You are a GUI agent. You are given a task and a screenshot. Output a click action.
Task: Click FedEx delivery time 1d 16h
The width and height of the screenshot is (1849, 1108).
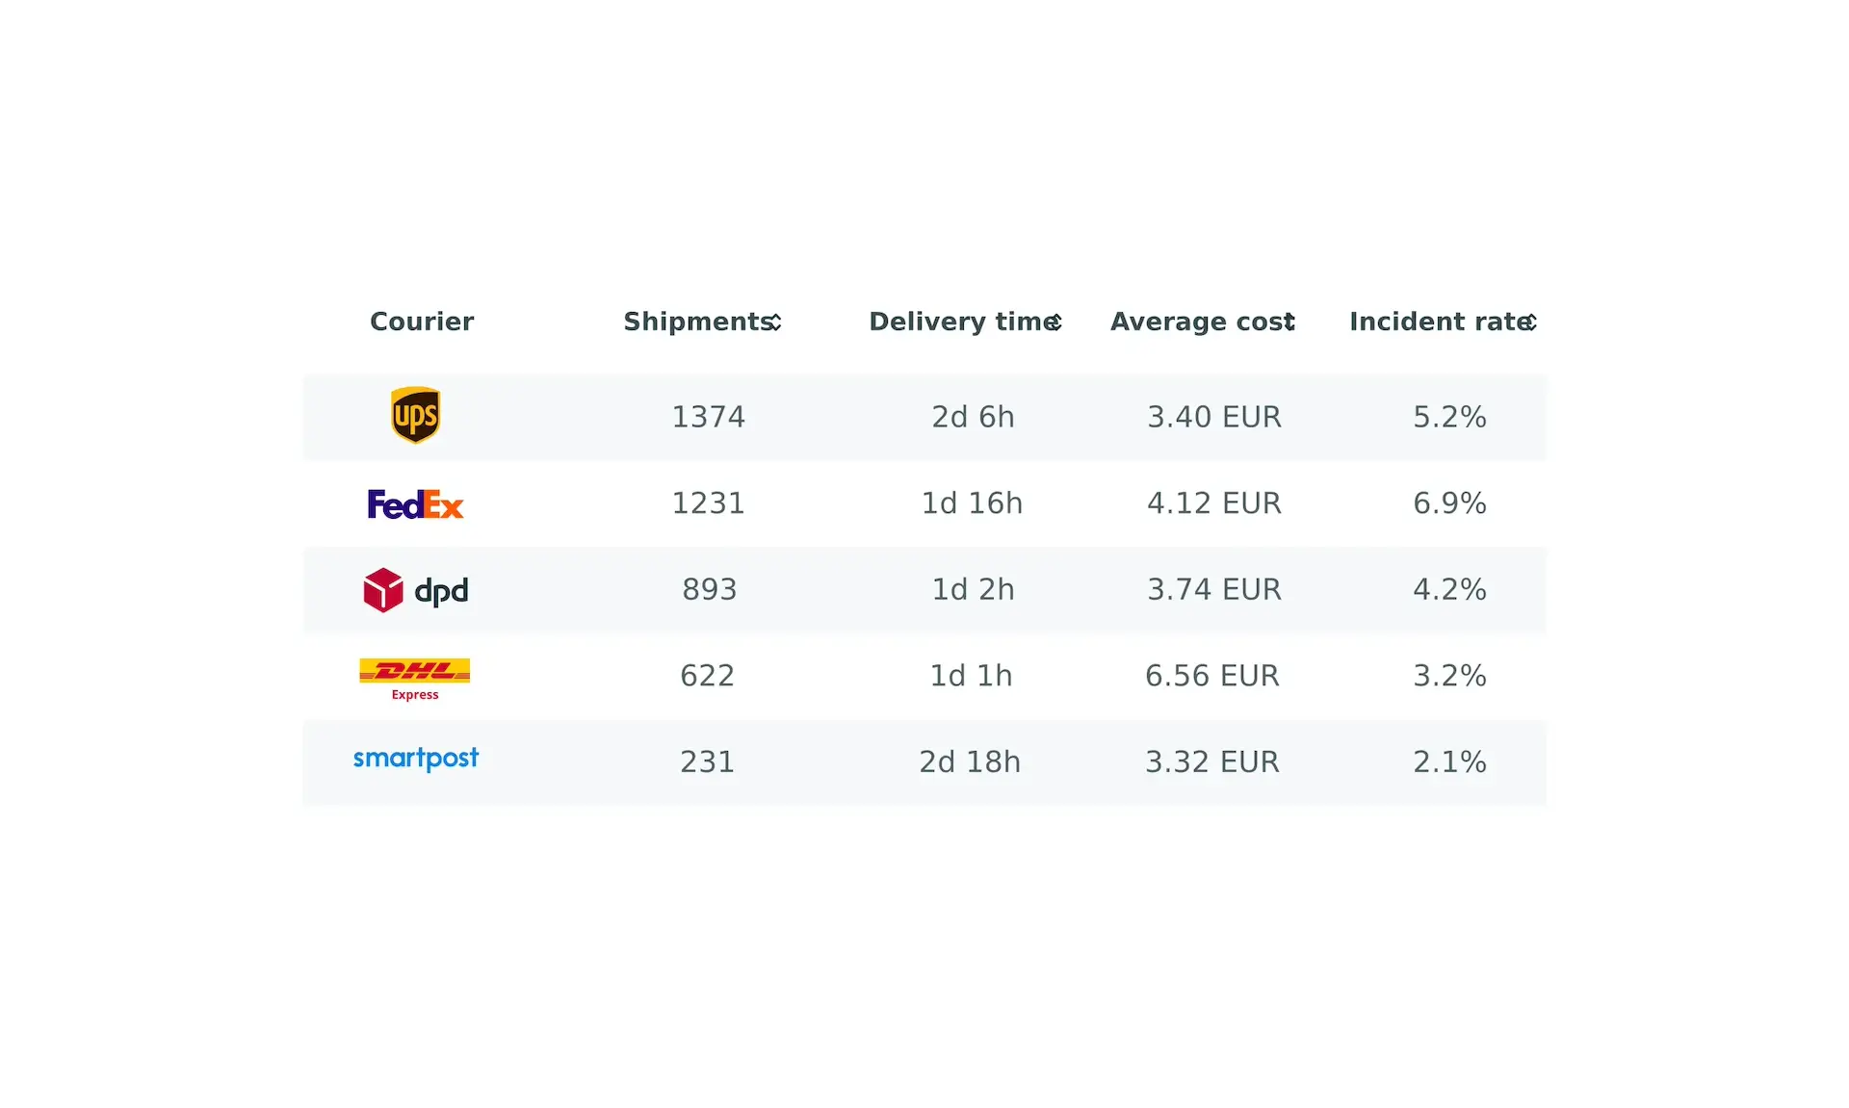972,503
